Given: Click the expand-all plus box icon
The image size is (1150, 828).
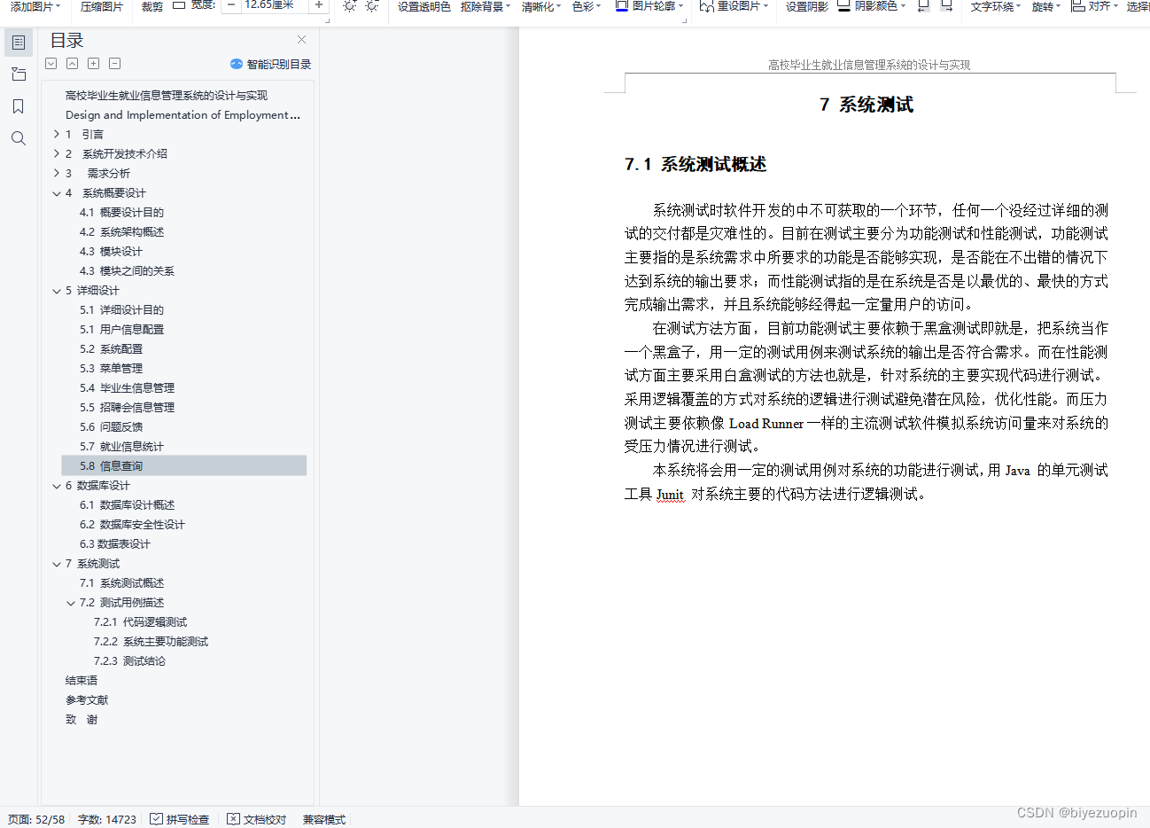Looking at the screenshot, I should tap(94, 64).
